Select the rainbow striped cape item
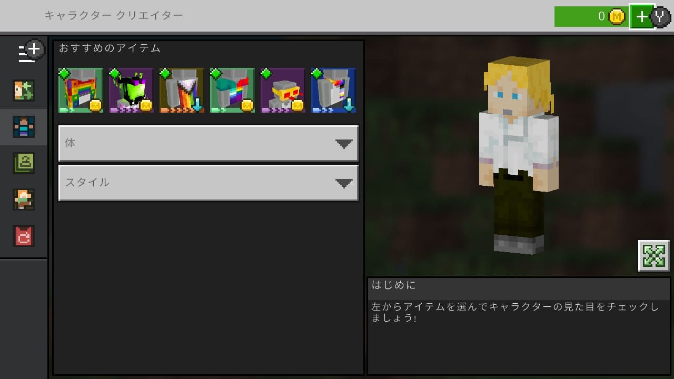This screenshot has width=674, height=379. [x=182, y=90]
